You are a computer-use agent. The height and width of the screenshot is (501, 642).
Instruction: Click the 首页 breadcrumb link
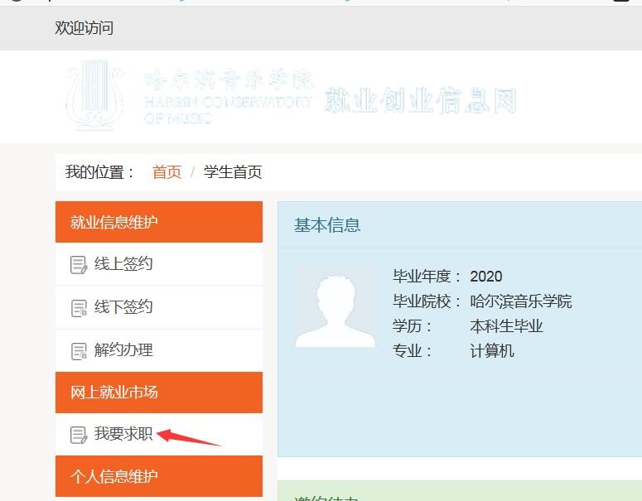(167, 172)
